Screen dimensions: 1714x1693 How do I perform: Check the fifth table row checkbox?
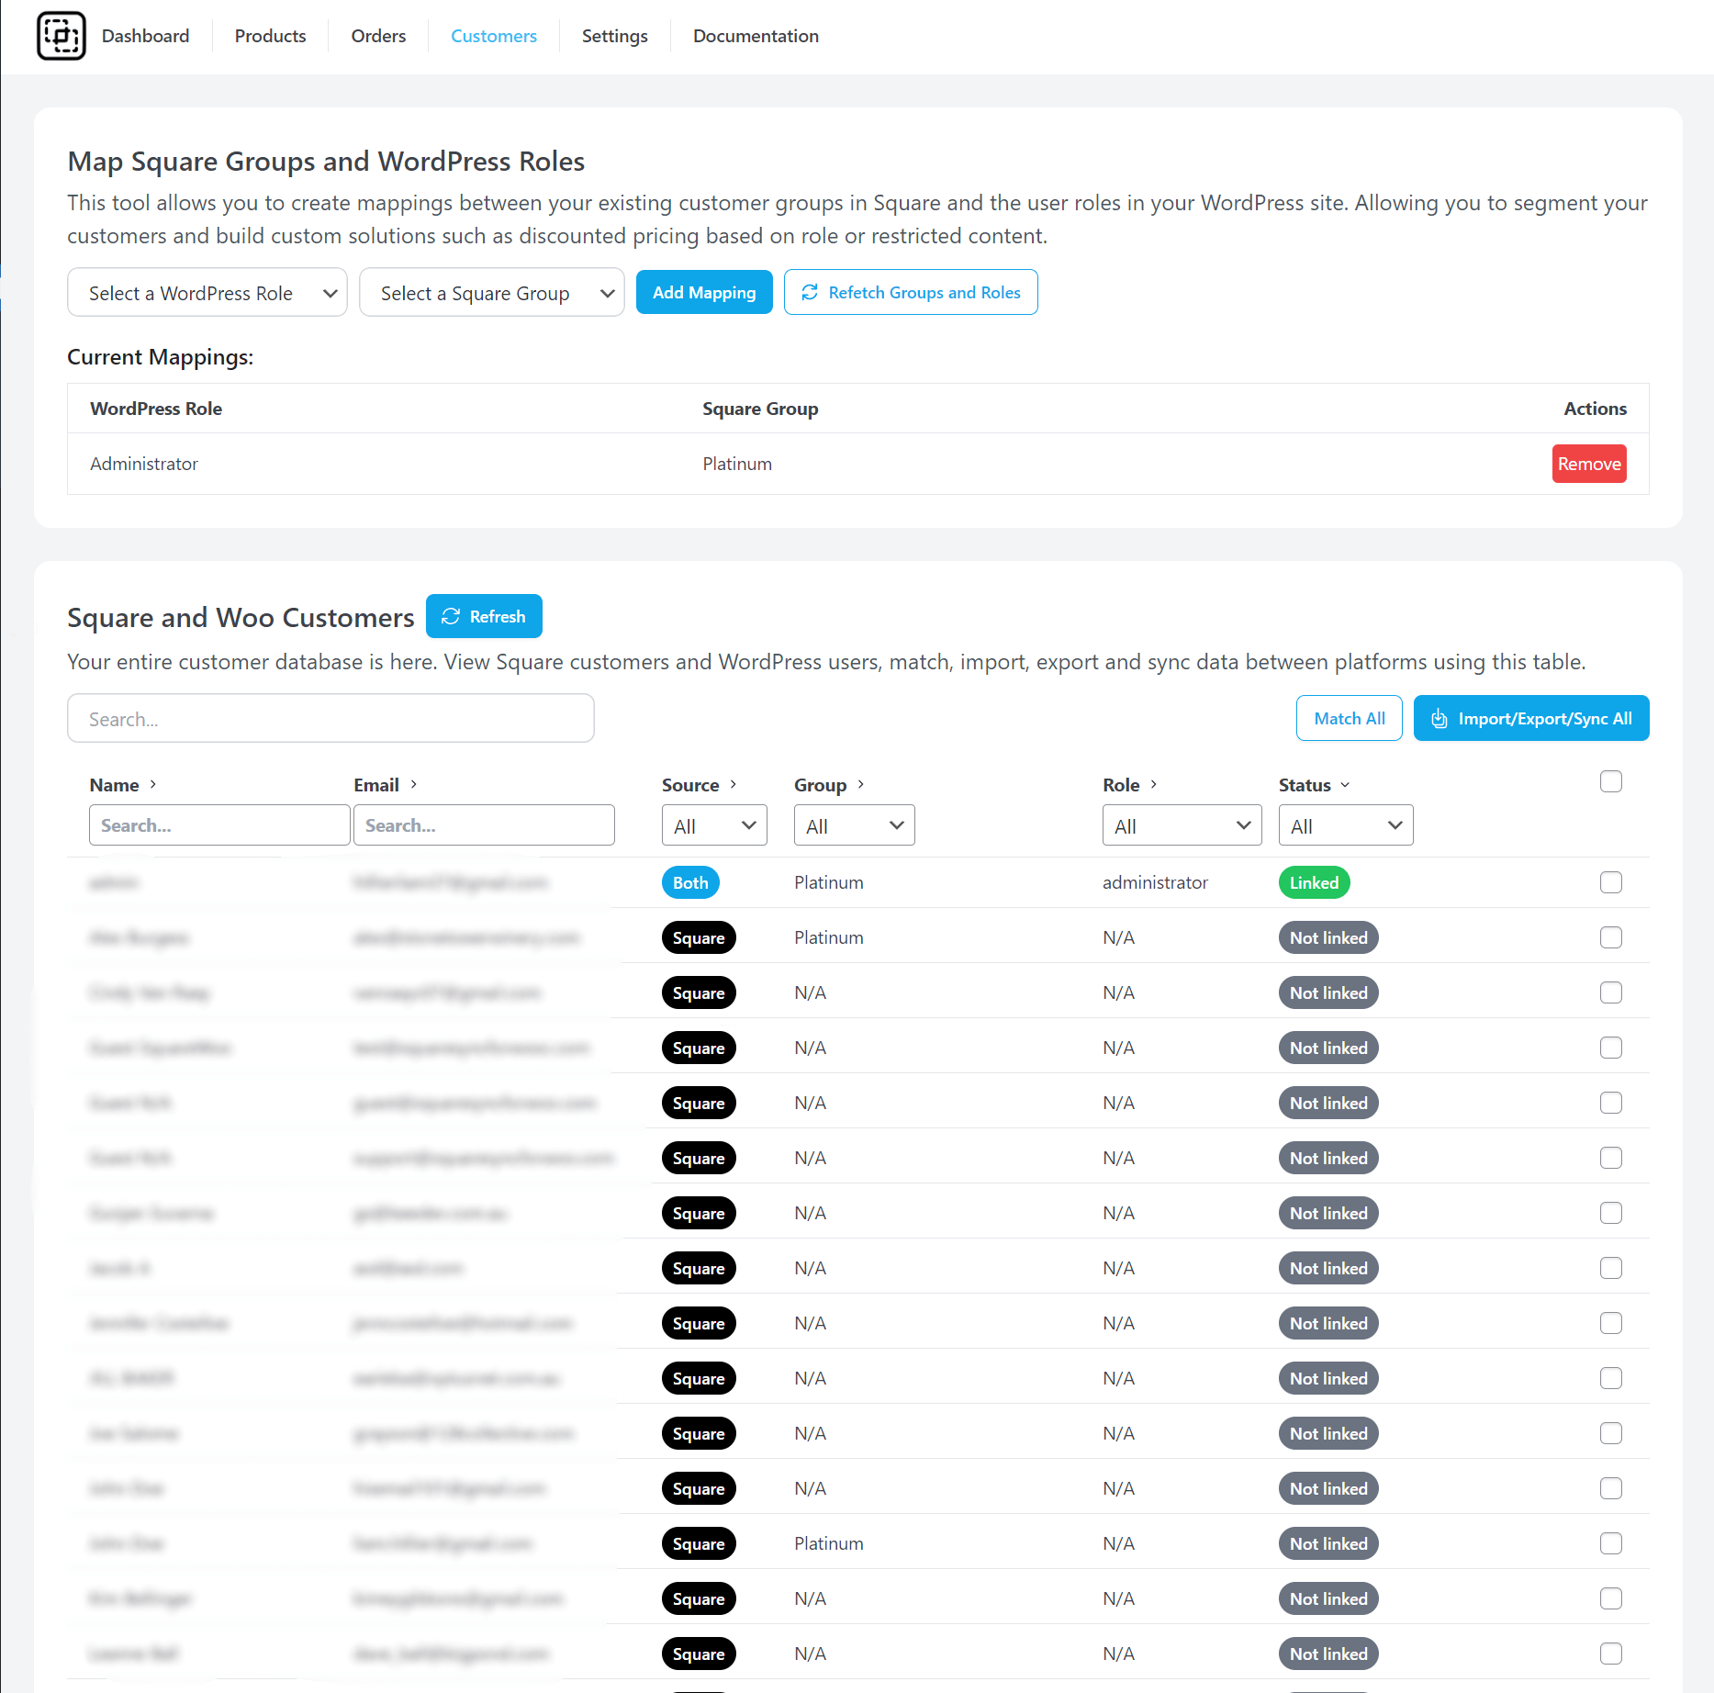point(1611,1103)
